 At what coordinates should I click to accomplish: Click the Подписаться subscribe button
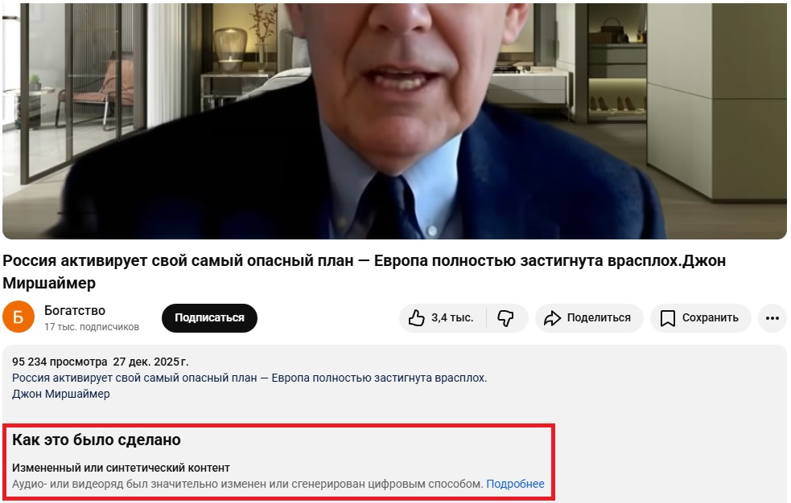[x=209, y=317]
